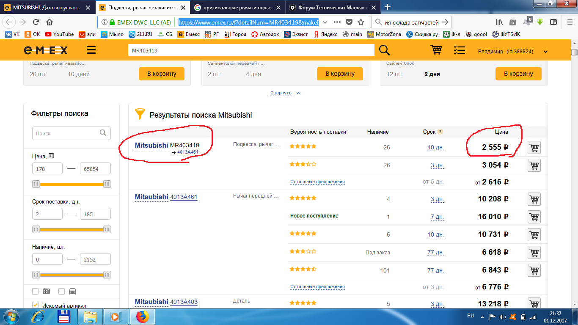Toggle the camera photo checkbox
The image size is (578, 325).
[x=36, y=291]
